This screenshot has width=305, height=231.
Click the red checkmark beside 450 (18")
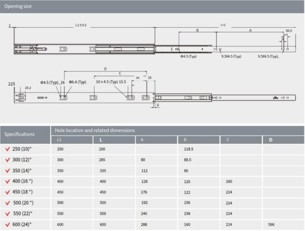[x=8, y=192]
